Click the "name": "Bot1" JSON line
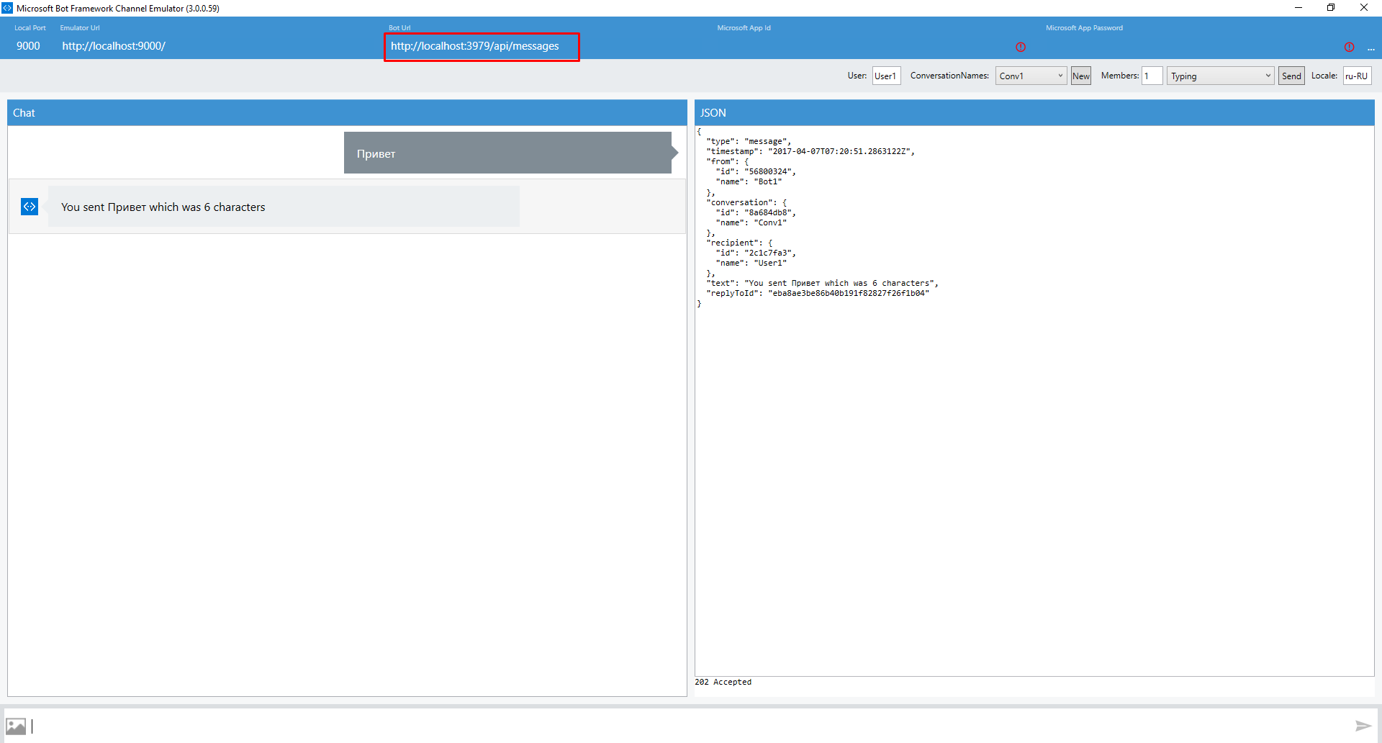Viewport: 1382px width, 743px height. click(x=749, y=182)
